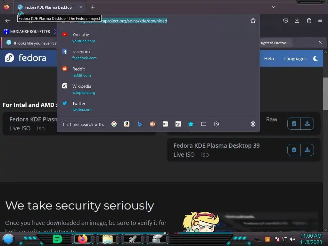The height and width of the screenshot is (246, 328).
Task: Search with DuckDuckGo this time
Action: [x=152, y=124]
